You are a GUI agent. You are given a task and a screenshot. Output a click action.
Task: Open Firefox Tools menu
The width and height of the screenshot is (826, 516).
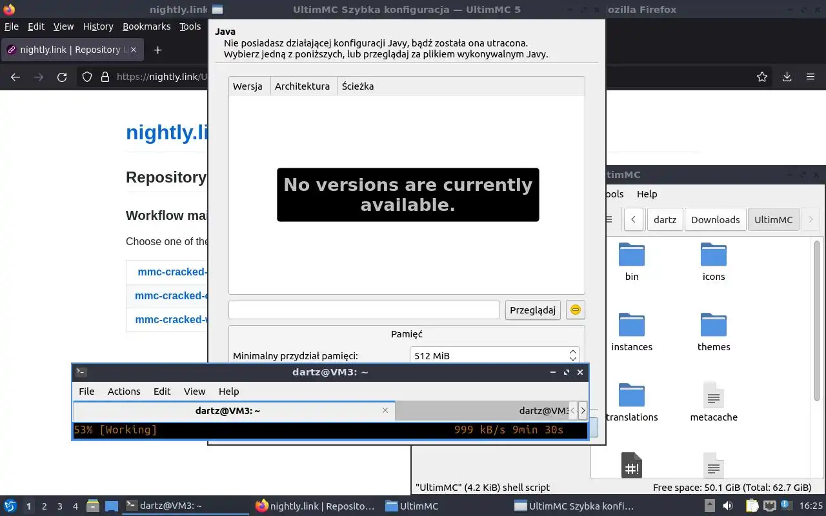[x=190, y=26]
